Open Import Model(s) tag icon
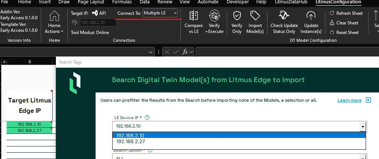This screenshot has width=379, height=159. [x=255, y=16]
